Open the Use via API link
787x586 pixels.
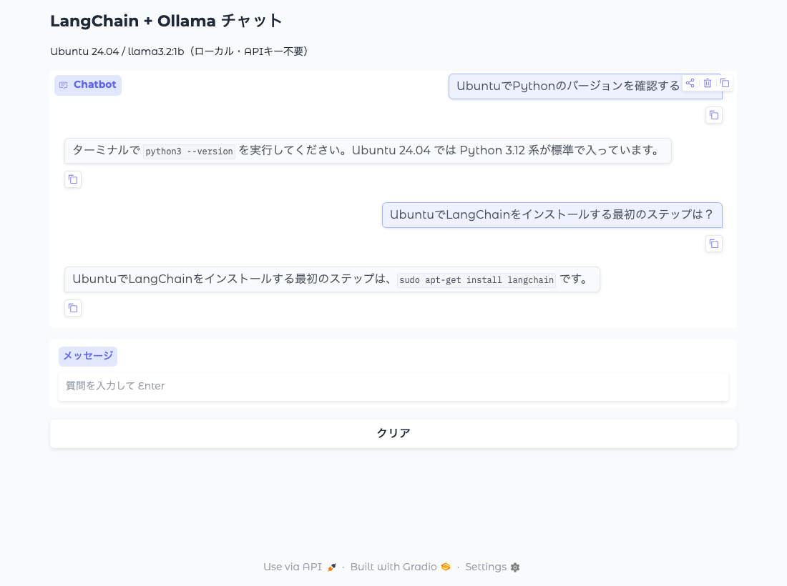click(300, 567)
